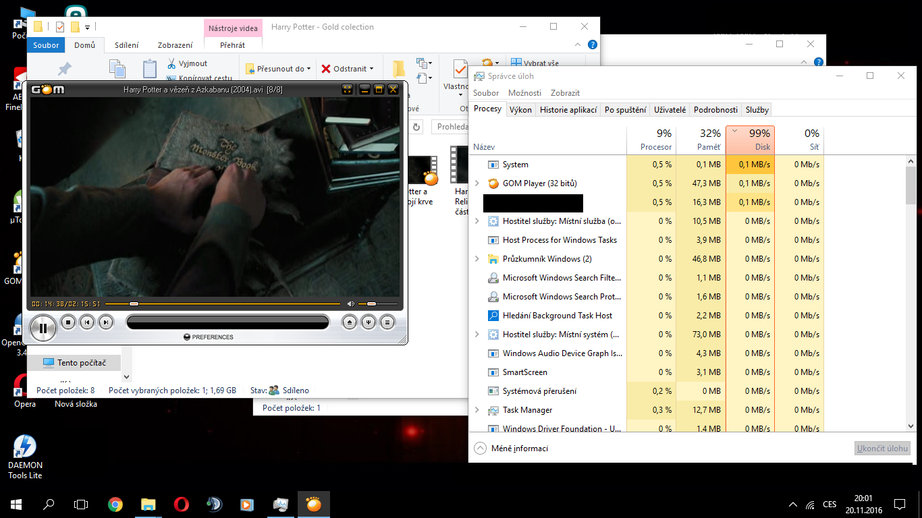The image size is (922, 518).
Task: Mute sound with GOM speaker icon
Action: tap(350, 304)
